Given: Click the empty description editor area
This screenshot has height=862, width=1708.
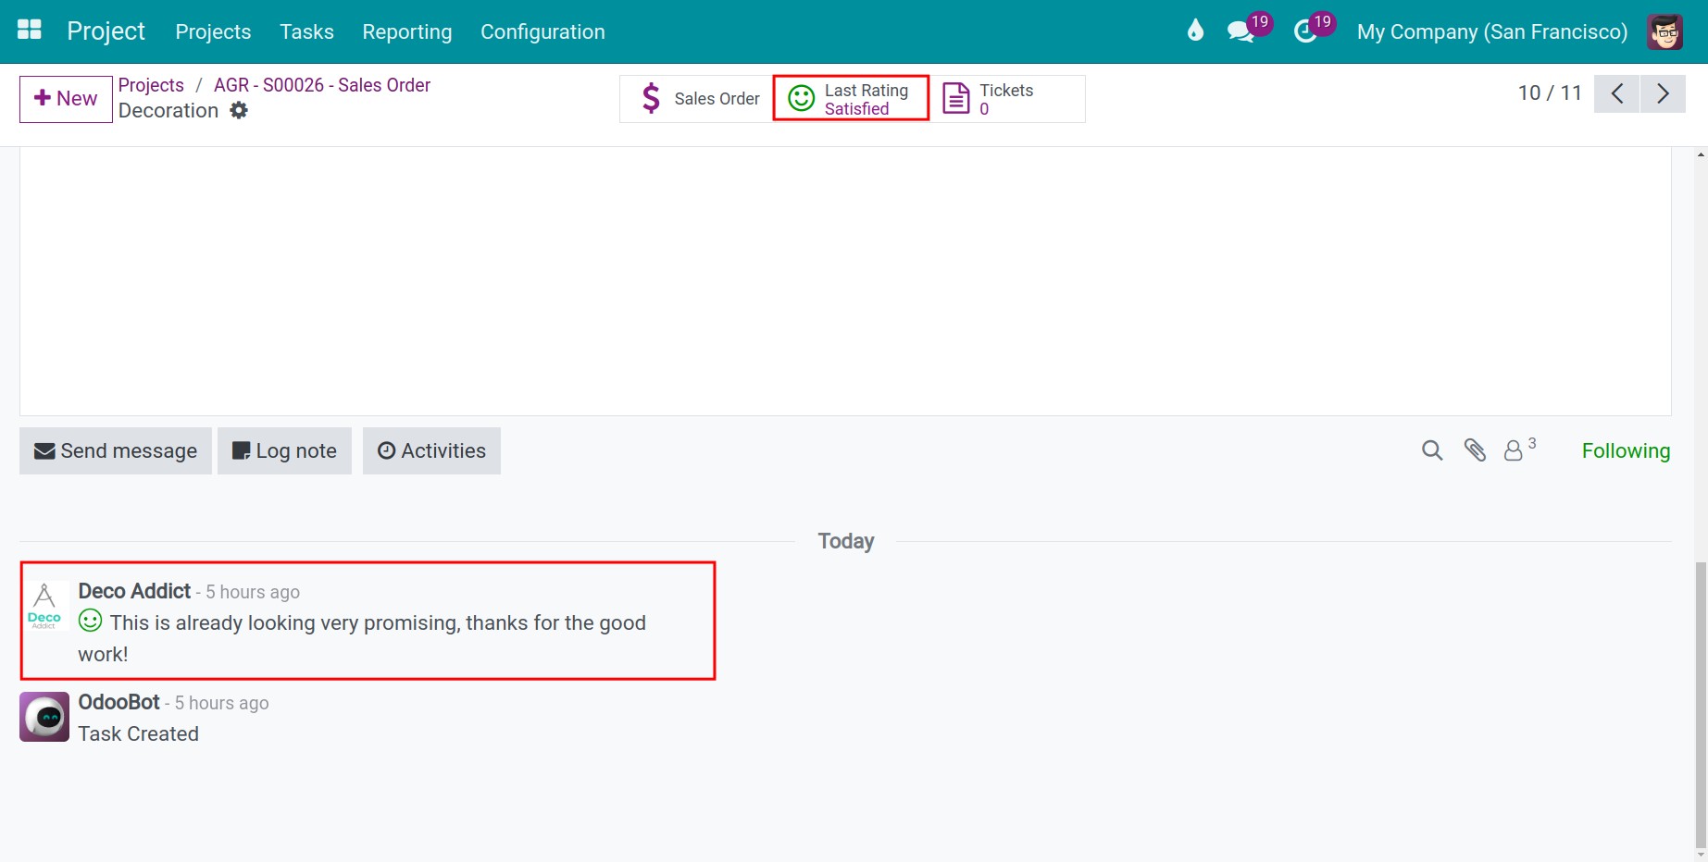Looking at the screenshot, I should tap(845, 281).
